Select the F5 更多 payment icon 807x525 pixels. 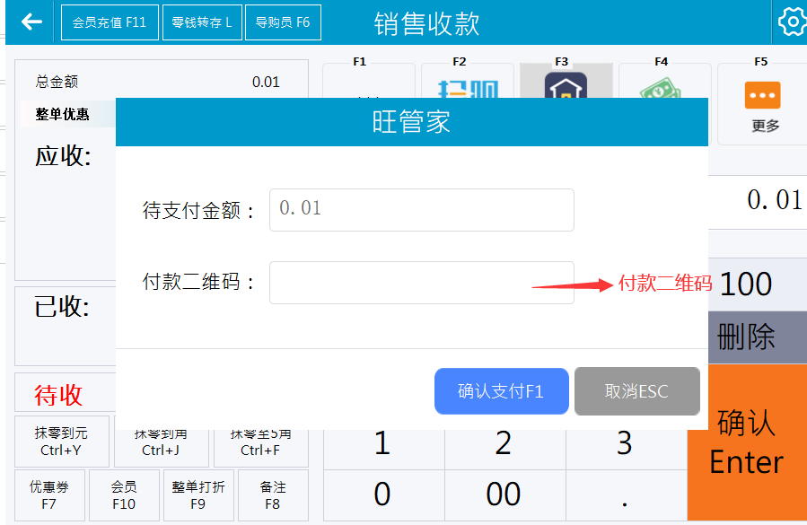(762, 97)
